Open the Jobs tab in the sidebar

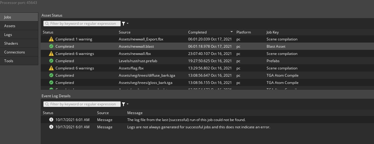click(19, 17)
